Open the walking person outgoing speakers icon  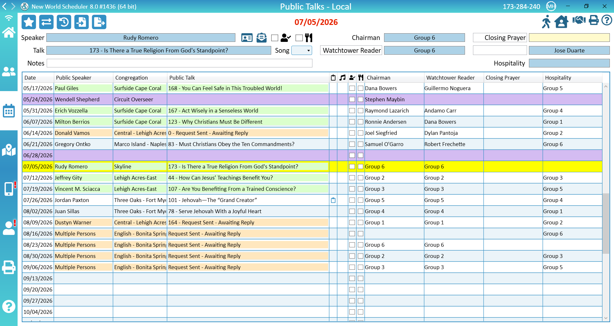click(546, 21)
